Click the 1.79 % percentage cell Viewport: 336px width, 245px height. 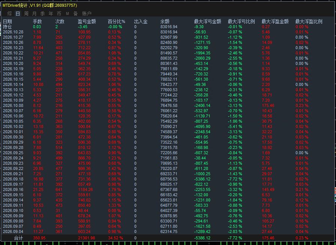[114, 189]
